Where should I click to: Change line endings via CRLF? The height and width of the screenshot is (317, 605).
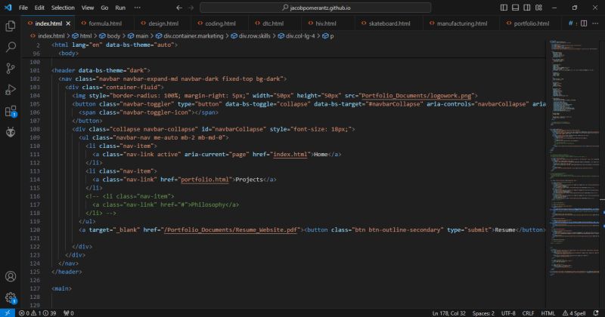pyautogui.click(x=528, y=313)
